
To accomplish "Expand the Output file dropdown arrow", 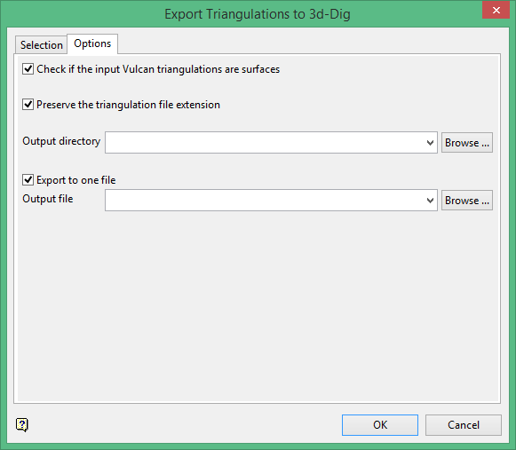I will [x=430, y=201].
